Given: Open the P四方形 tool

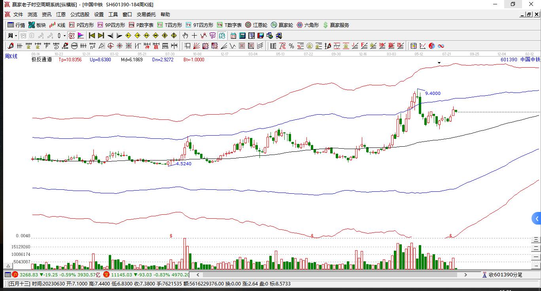Looking at the screenshot, I should (81, 25).
